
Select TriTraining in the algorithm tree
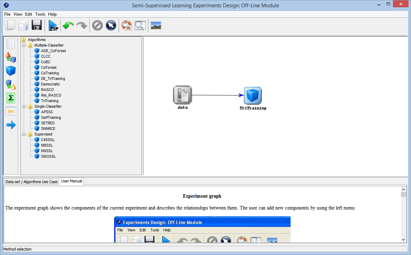(49, 101)
